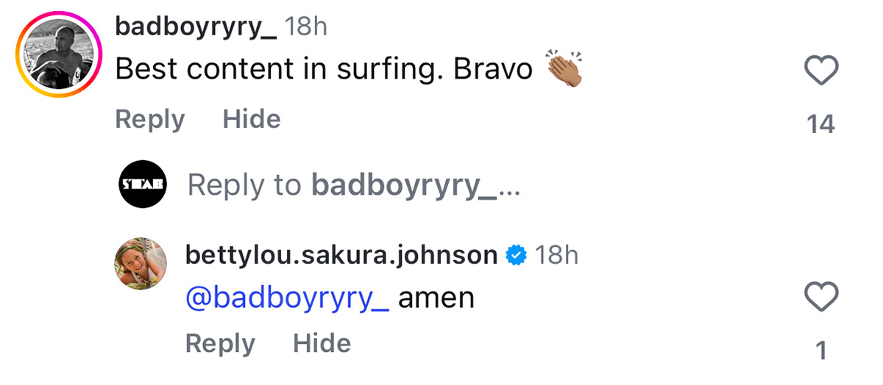Click the clapping hands emoji

564,69
